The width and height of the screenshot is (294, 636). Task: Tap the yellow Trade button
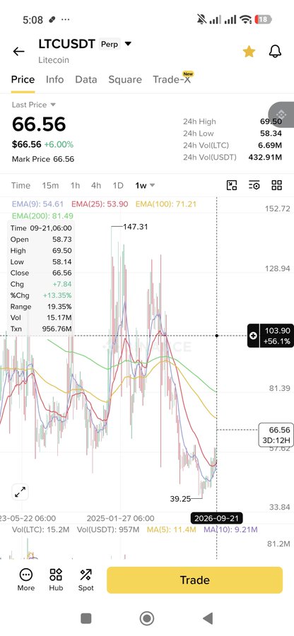(x=194, y=580)
